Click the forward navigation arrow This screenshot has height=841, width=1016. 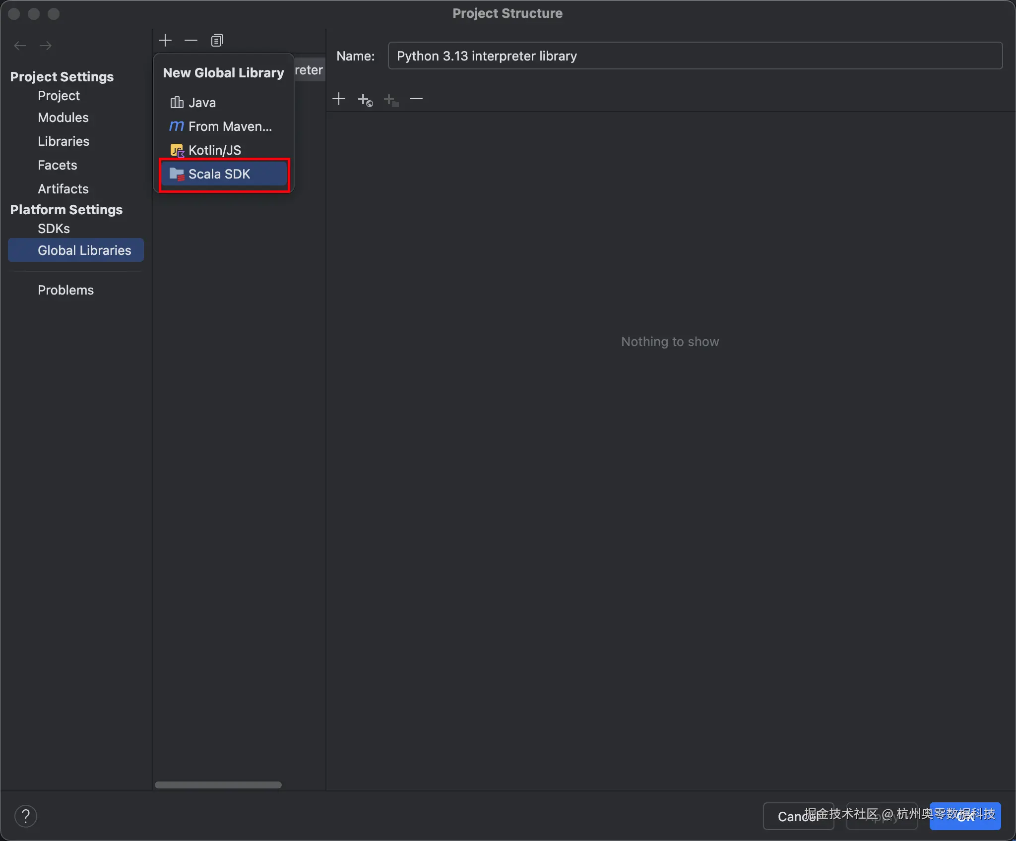46,46
